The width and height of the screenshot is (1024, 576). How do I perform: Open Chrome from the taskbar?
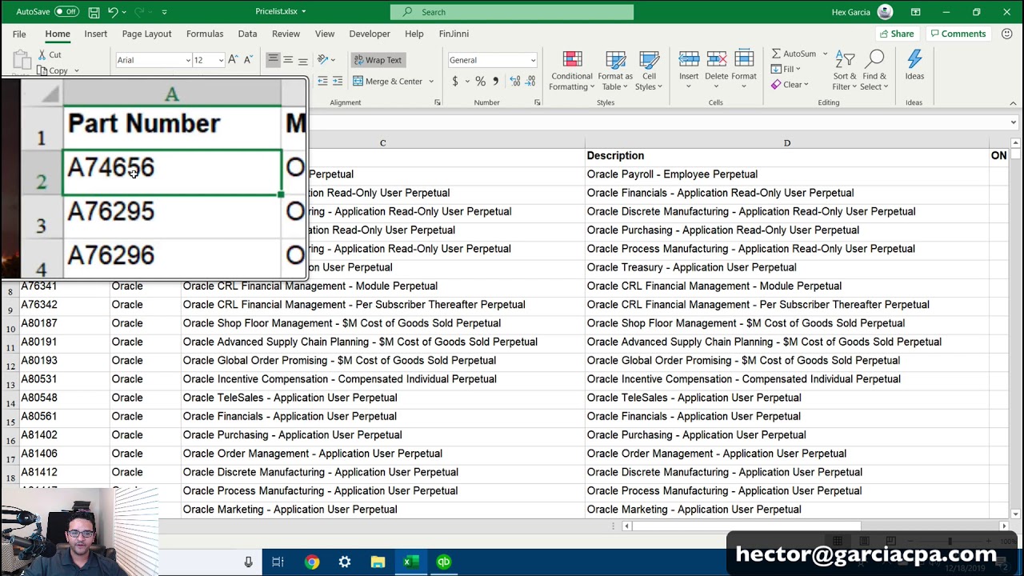pyautogui.click(x=311, y=562)
